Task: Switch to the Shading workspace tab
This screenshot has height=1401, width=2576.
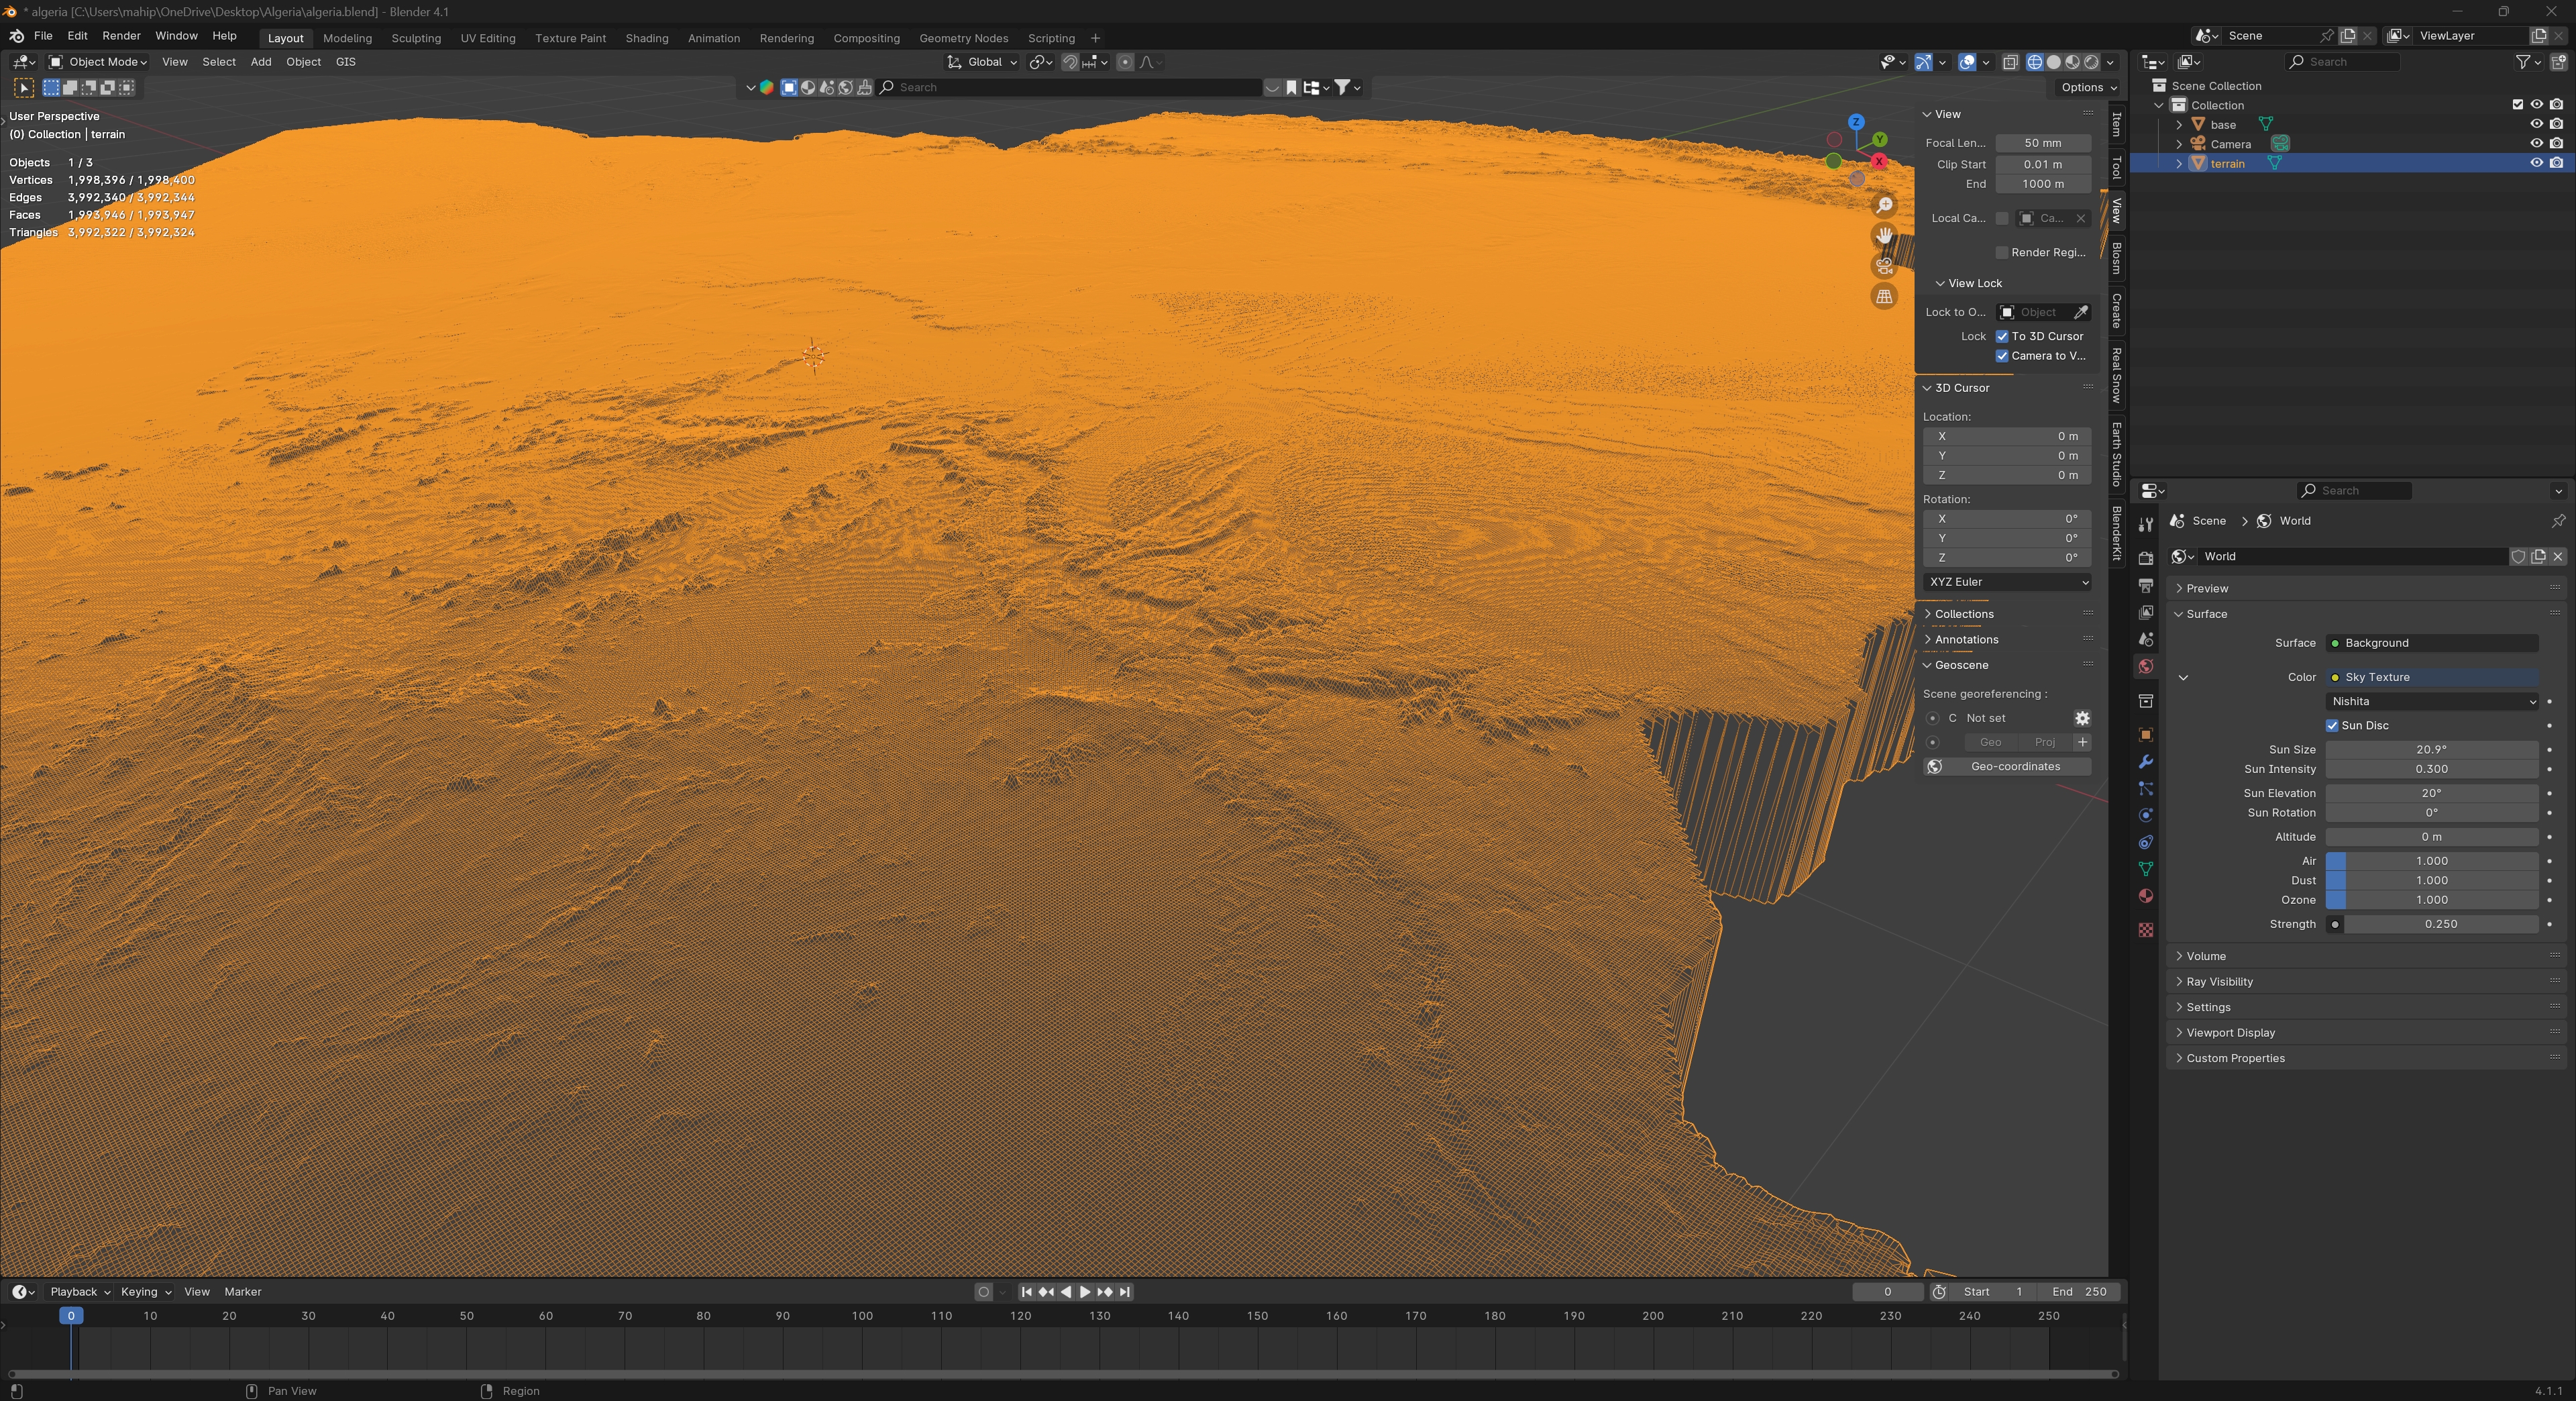Action: [646, 38]
